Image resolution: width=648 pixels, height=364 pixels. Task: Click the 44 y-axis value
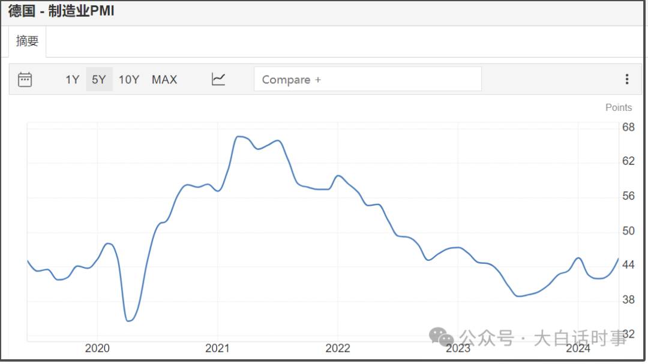628,265
